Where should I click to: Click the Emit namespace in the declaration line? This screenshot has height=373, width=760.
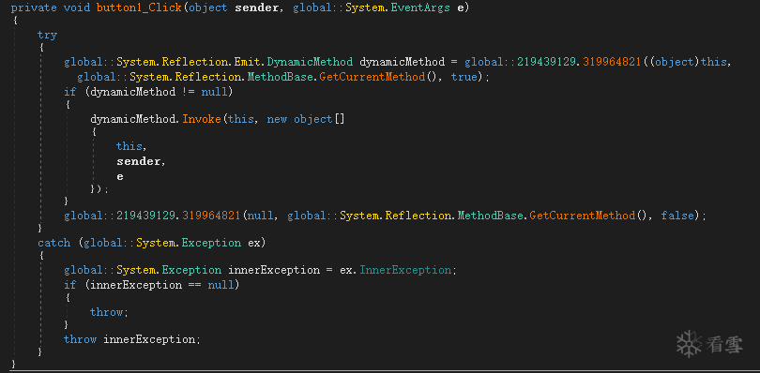pyautogui.click(x=248, y=62)
